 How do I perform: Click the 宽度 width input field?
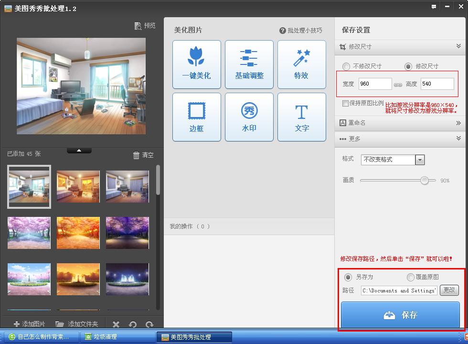375,84
